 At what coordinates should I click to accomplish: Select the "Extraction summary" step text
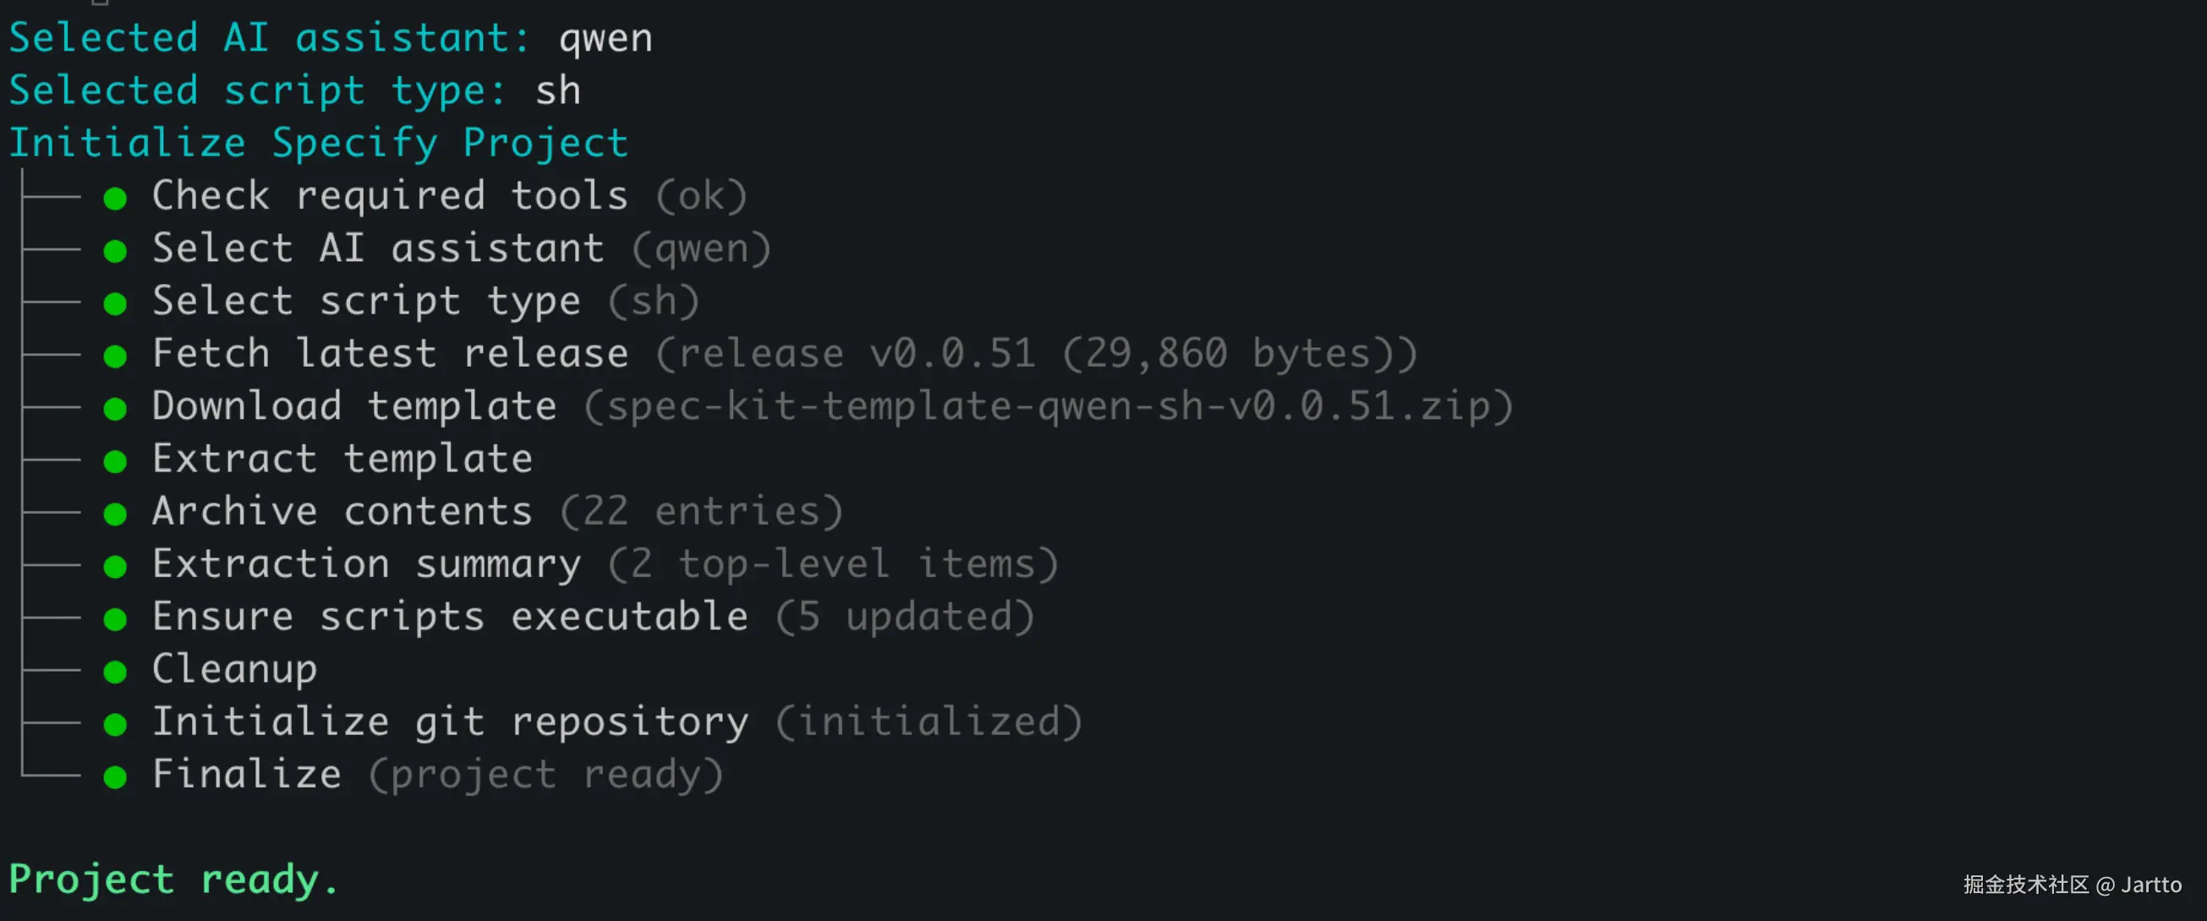(x=366, y=564)
